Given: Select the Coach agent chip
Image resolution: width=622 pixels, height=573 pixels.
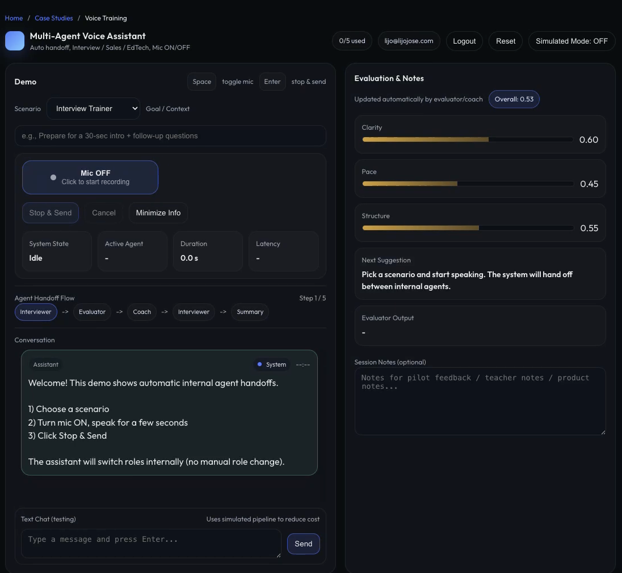Looking at the screenshot, I should (141, 312).
